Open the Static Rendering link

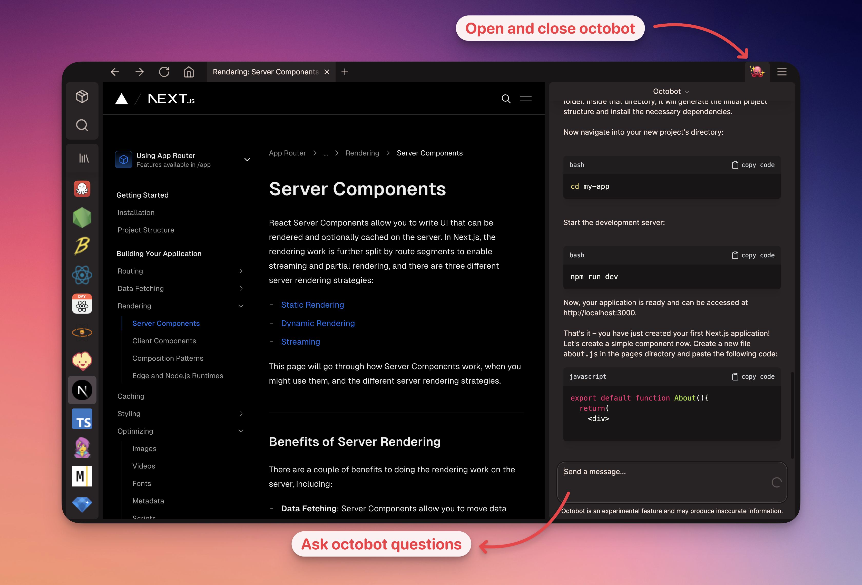(x=312, y=305)
